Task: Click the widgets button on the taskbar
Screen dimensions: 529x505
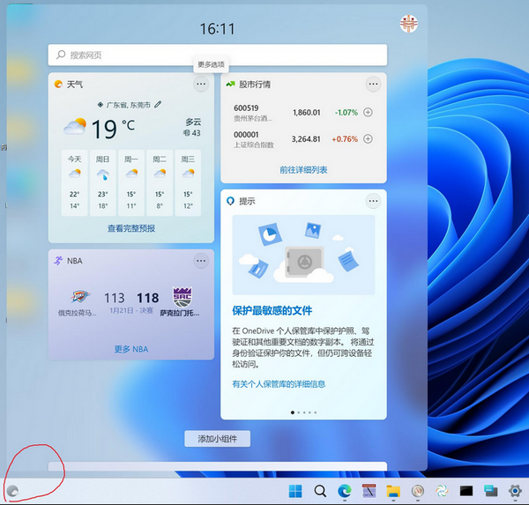Action: (13, 492)
